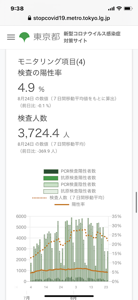
Task: Hide the 抗原検査陰性者数 legend series
Action: coord(70,191)
